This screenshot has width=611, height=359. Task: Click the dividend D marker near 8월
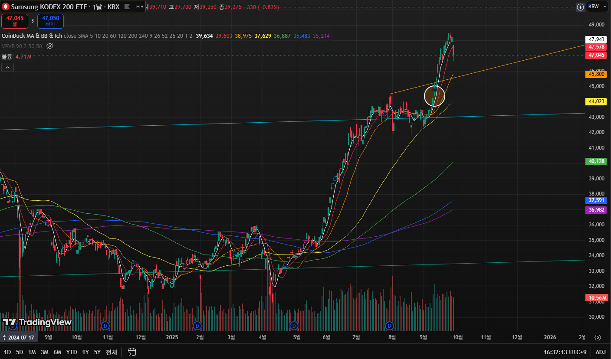coord(390,325)
